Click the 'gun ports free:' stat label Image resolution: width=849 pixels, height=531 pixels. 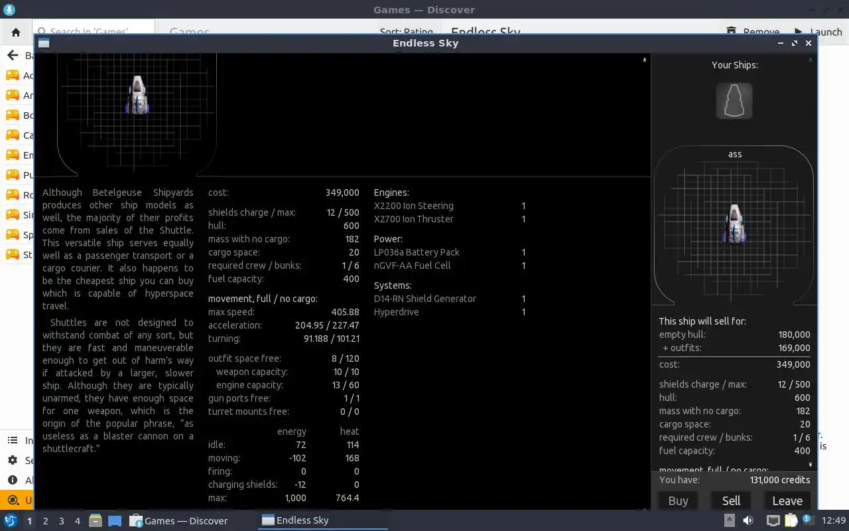[239, 398]
